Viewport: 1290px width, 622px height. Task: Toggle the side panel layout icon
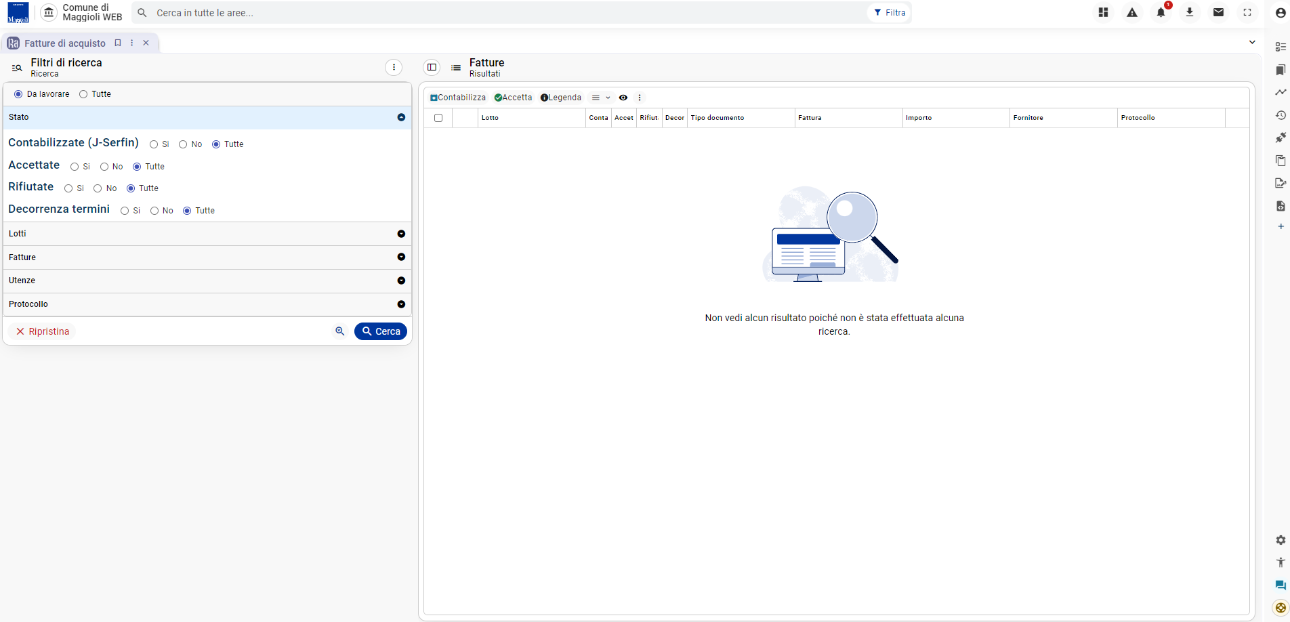pos(432,67)
